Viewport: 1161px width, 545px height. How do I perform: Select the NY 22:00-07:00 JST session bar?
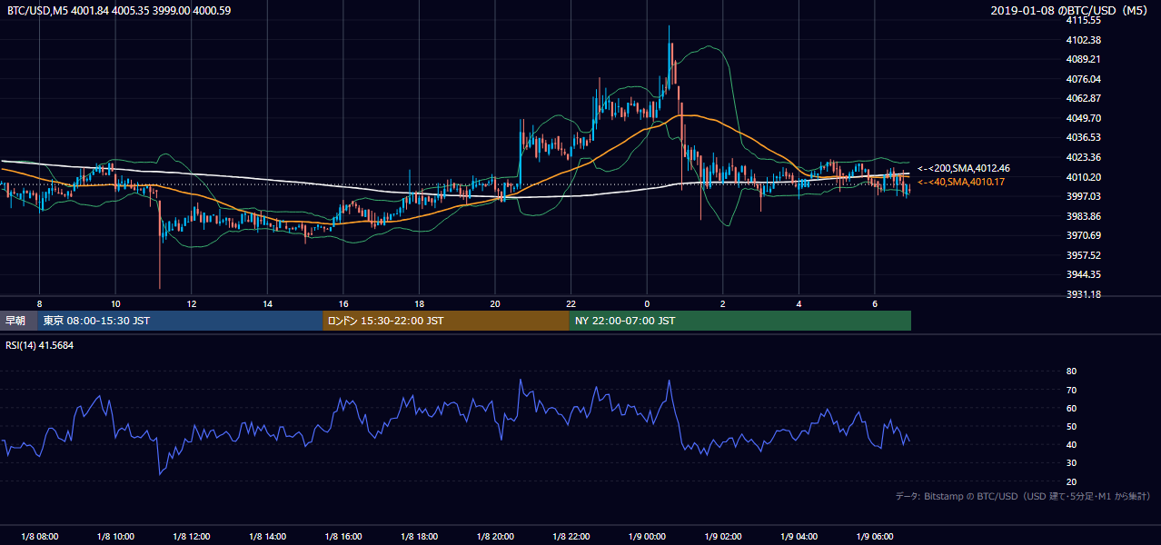tap(740, 321)
